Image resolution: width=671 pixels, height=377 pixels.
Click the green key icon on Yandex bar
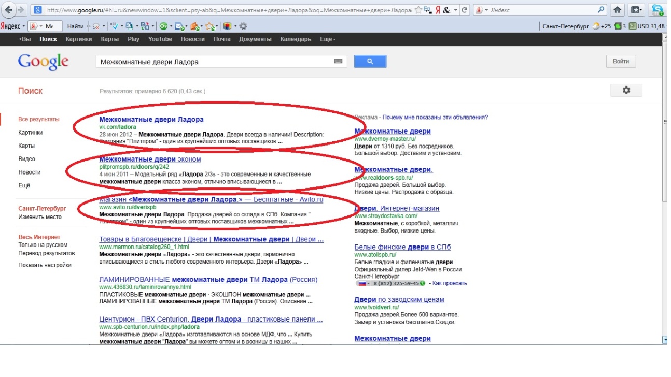163,26
